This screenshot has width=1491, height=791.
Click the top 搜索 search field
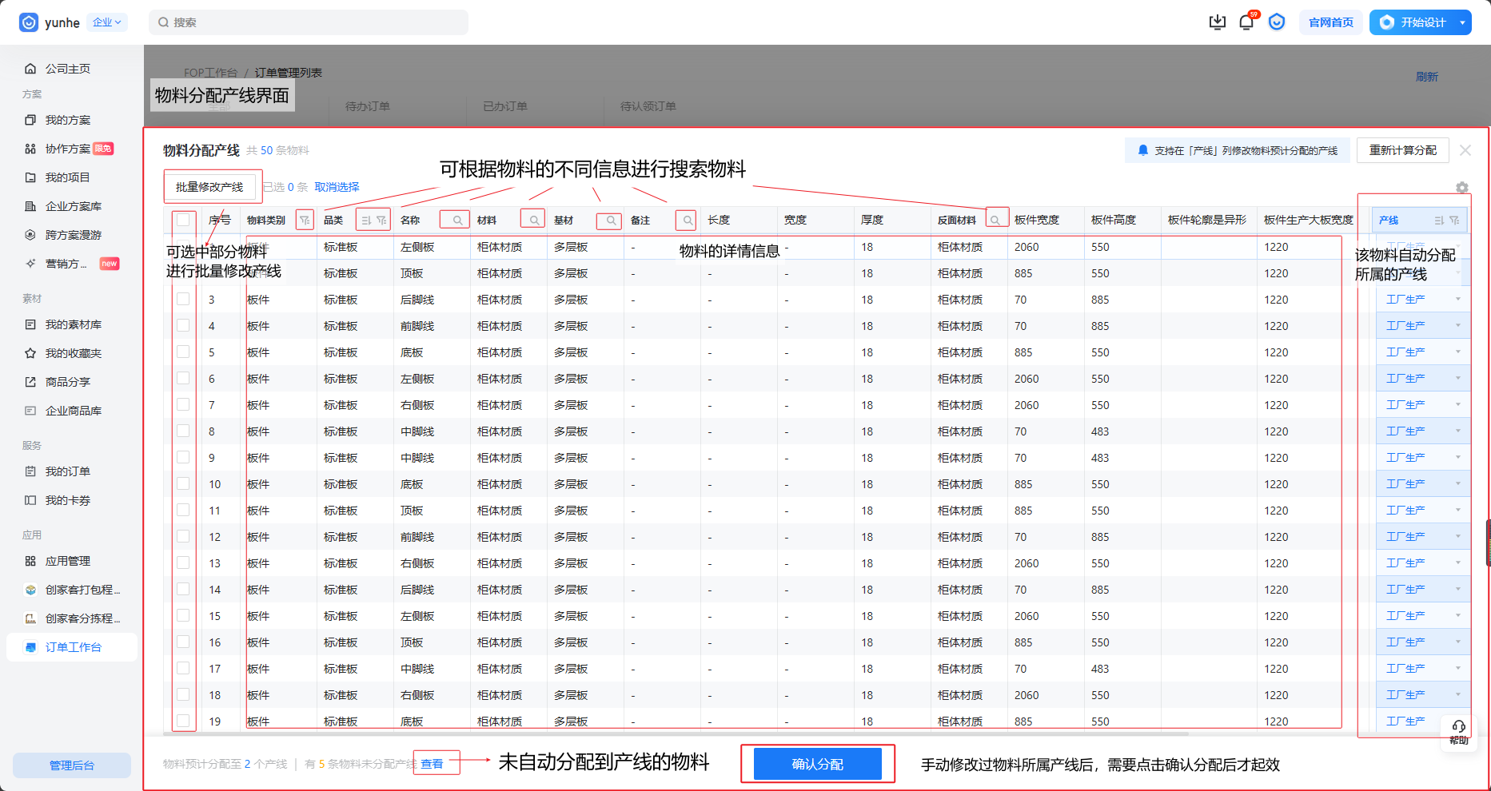click(x=309, y=22)
